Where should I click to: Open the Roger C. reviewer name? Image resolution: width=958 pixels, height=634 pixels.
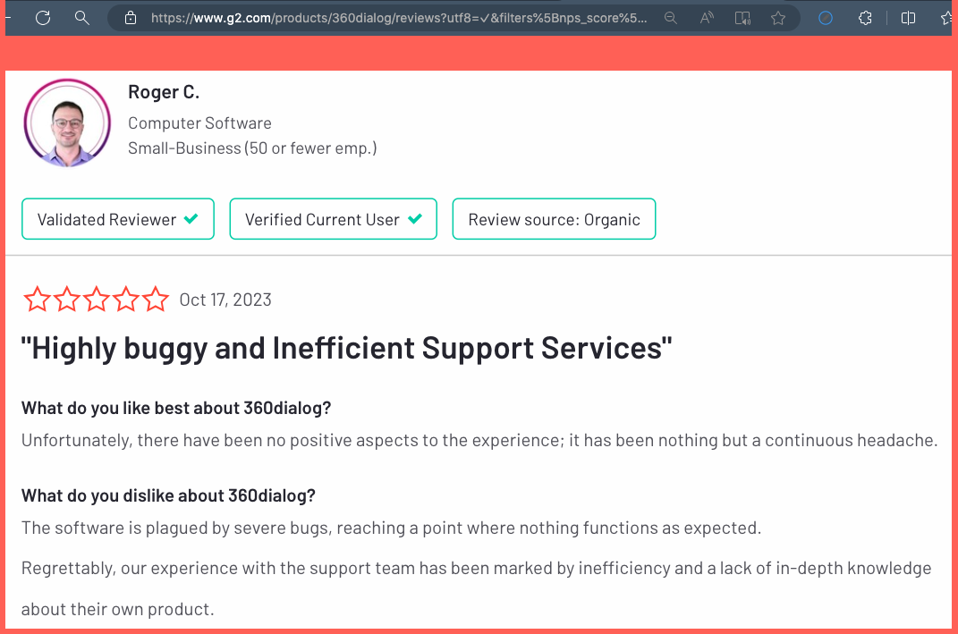pyautogui.click(x=164, y=92)
